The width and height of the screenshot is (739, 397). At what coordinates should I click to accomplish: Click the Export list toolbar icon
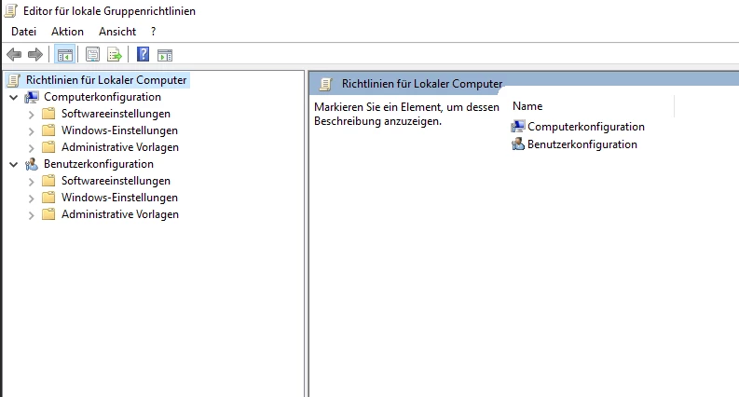pos(115,54)
